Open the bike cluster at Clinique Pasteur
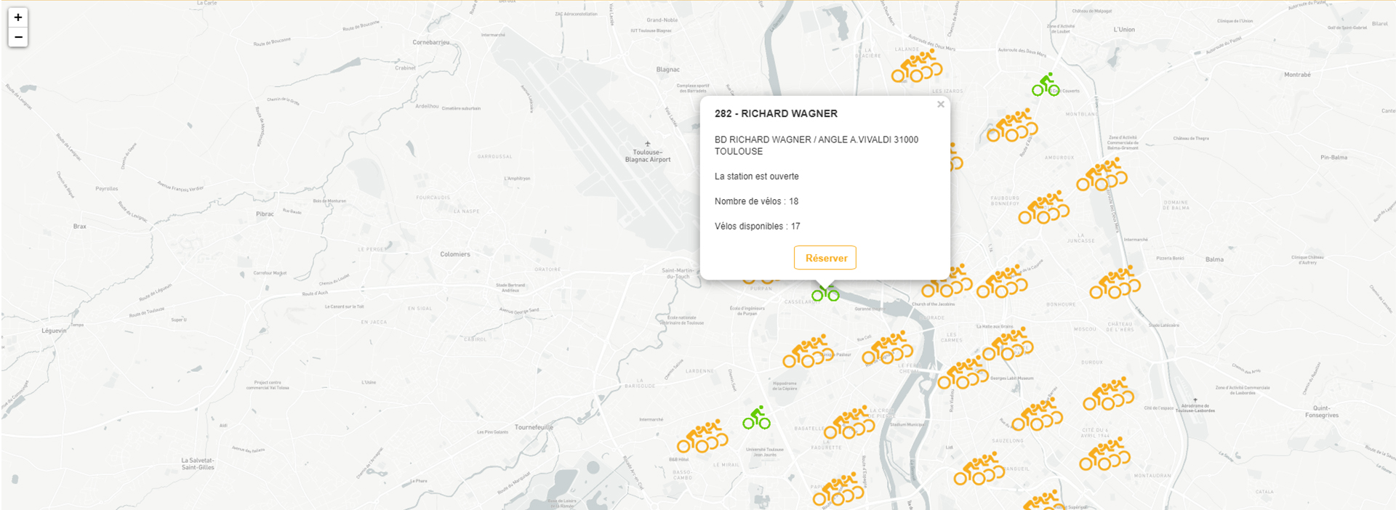This screenshot has height=510, width=1396. (x=808, y=351)
